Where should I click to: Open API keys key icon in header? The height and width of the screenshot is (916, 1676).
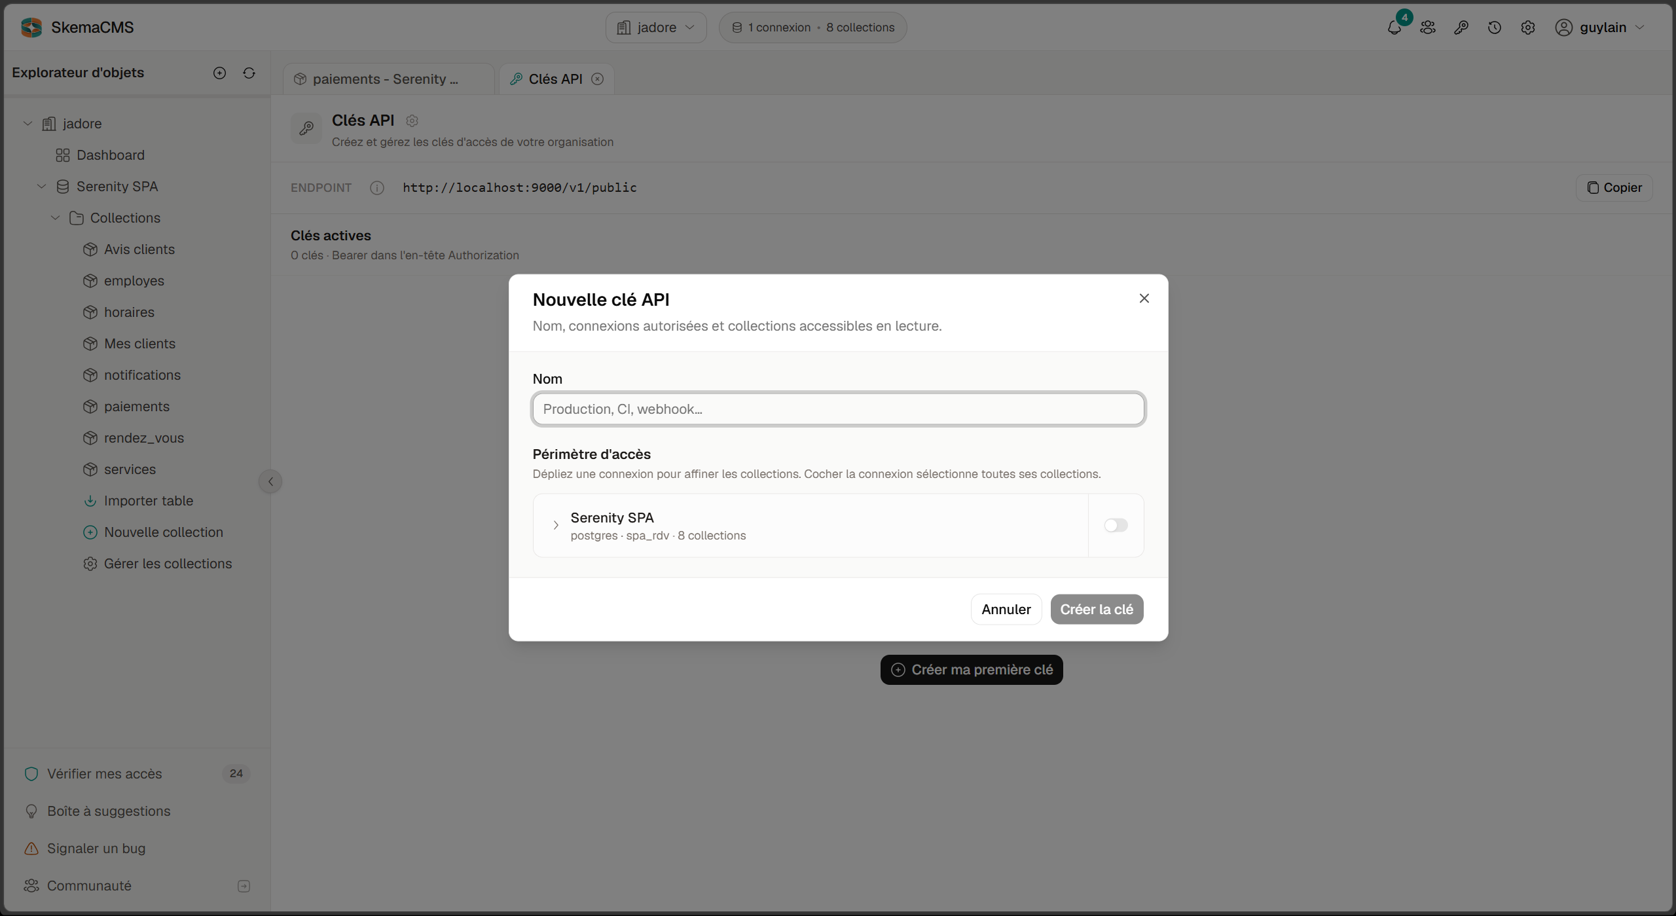click(x=1461, y=27)
